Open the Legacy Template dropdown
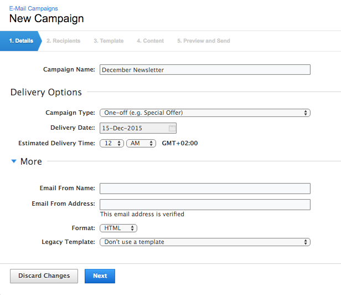The height and width of the screenshot is (295, 341). (205, 242)
